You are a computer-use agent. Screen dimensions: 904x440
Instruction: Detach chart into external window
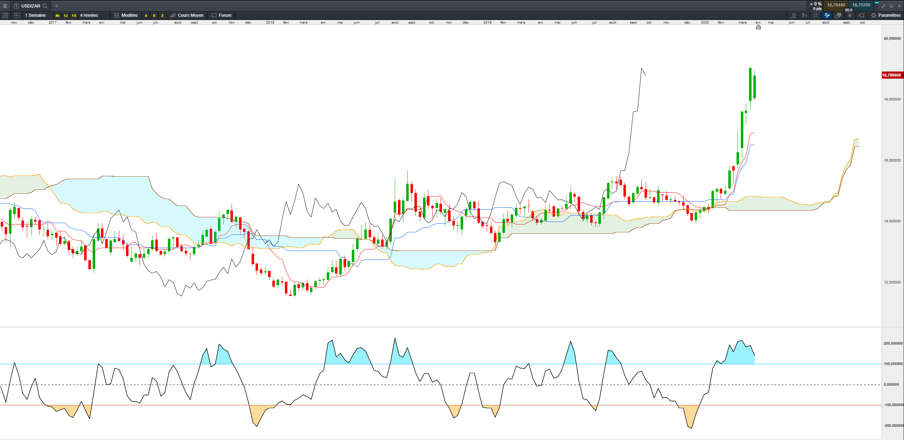tap(891, 6)
